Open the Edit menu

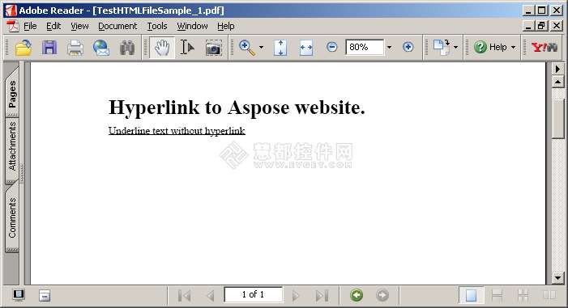pos(53,26)
